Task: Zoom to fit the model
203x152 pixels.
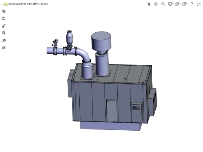Action: coord(163,4)
